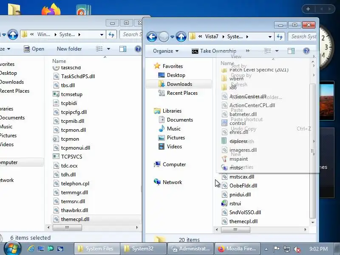
Task: Click the muted volume tray icon
Action: pyautogui.click(x=297, y=249)
